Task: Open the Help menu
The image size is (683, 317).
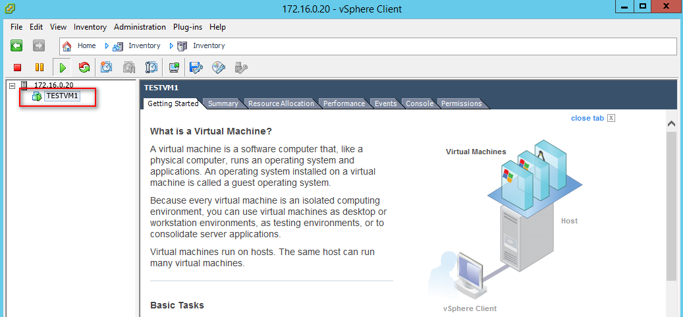Action: coord(217,27)
